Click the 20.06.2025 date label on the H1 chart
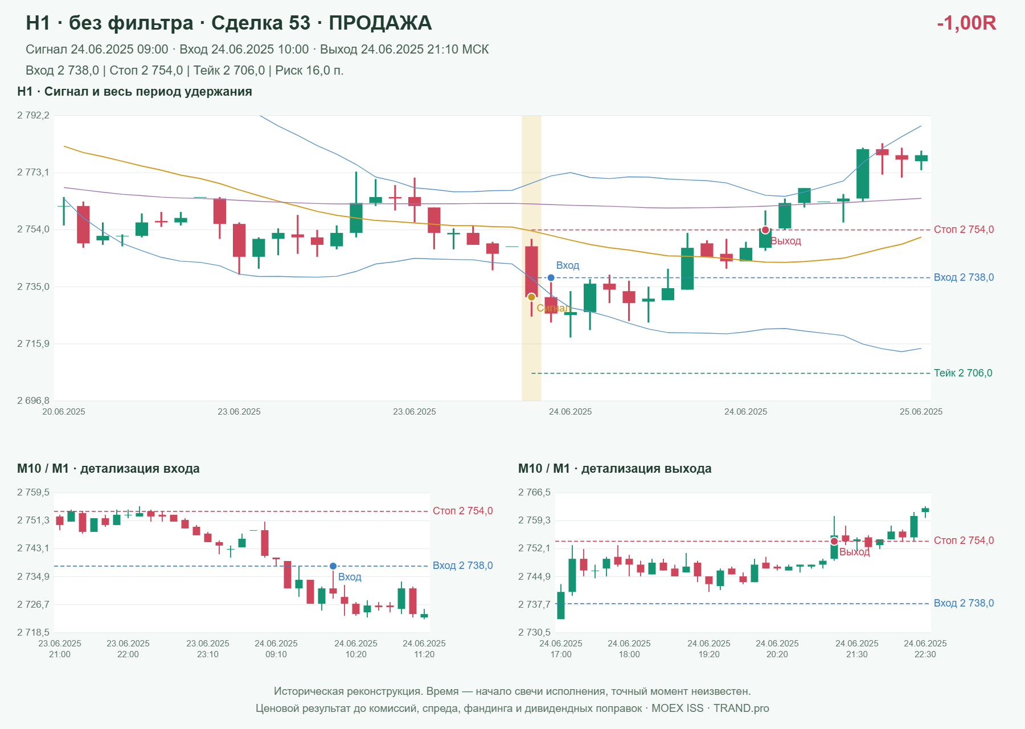Image resolution: width=1025 pixels, height=729 pixels. tap(64, 412)
